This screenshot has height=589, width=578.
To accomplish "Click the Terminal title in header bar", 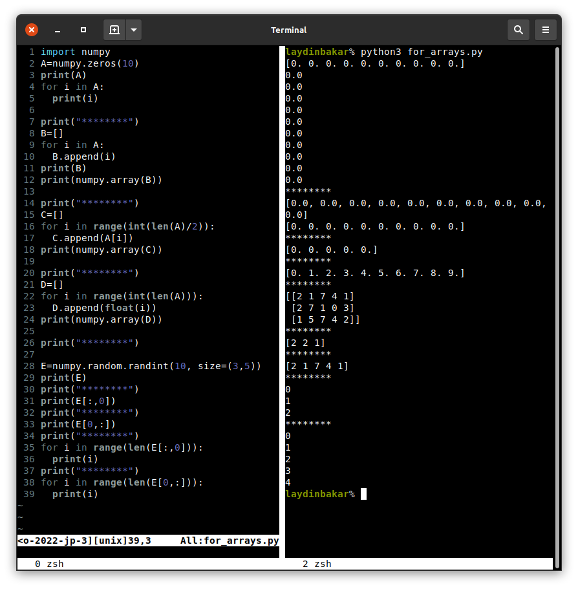I will (x=288, y=30).
